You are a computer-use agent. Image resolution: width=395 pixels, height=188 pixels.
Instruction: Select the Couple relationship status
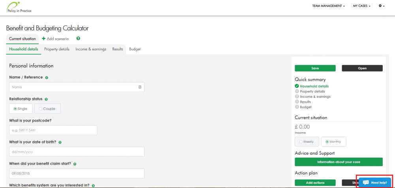47,109
